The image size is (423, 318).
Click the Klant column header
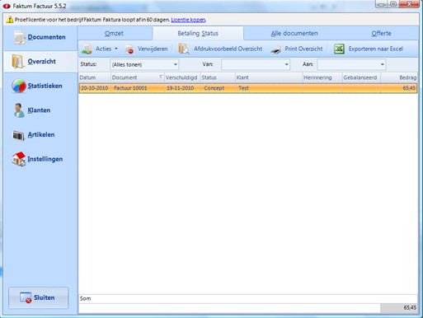269,77
